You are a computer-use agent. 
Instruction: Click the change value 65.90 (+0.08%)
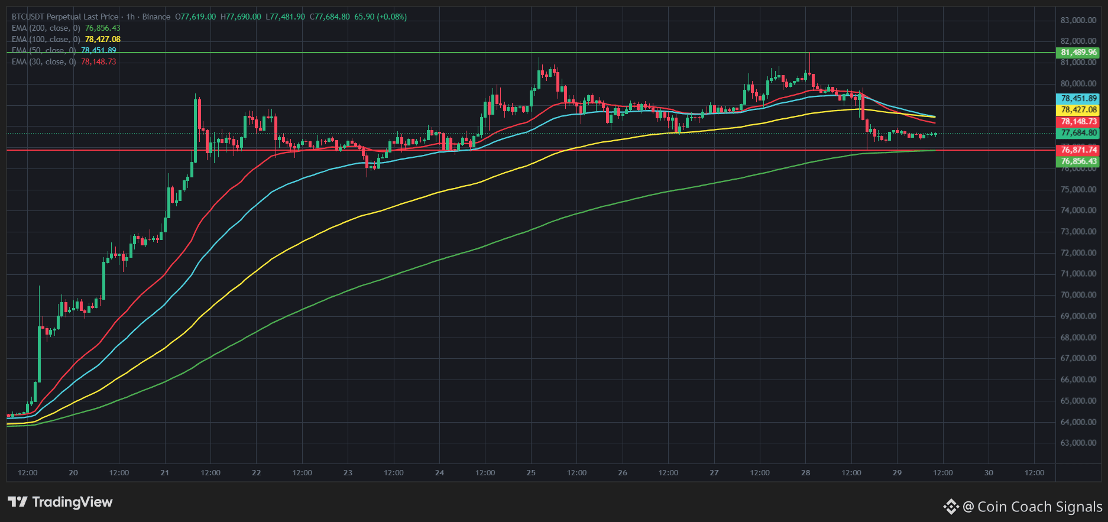point(381,17)
